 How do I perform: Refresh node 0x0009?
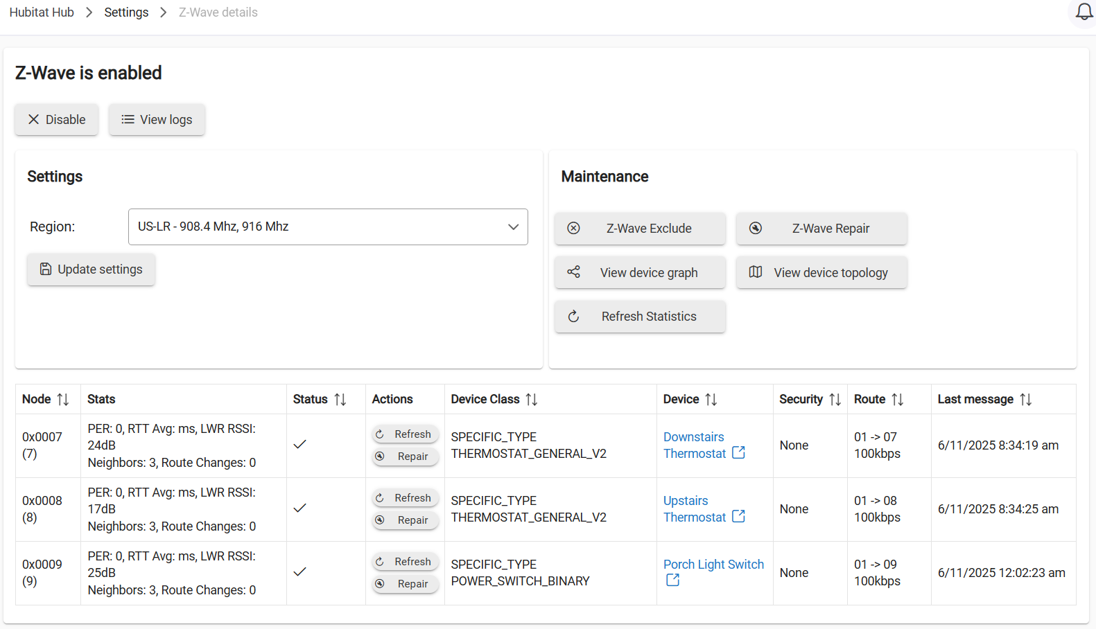(x=405, y=562)
